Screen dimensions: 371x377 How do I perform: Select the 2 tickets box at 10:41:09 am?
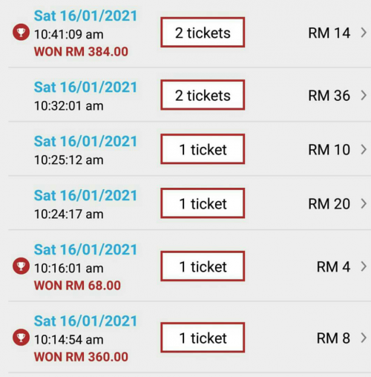point(203,32)
